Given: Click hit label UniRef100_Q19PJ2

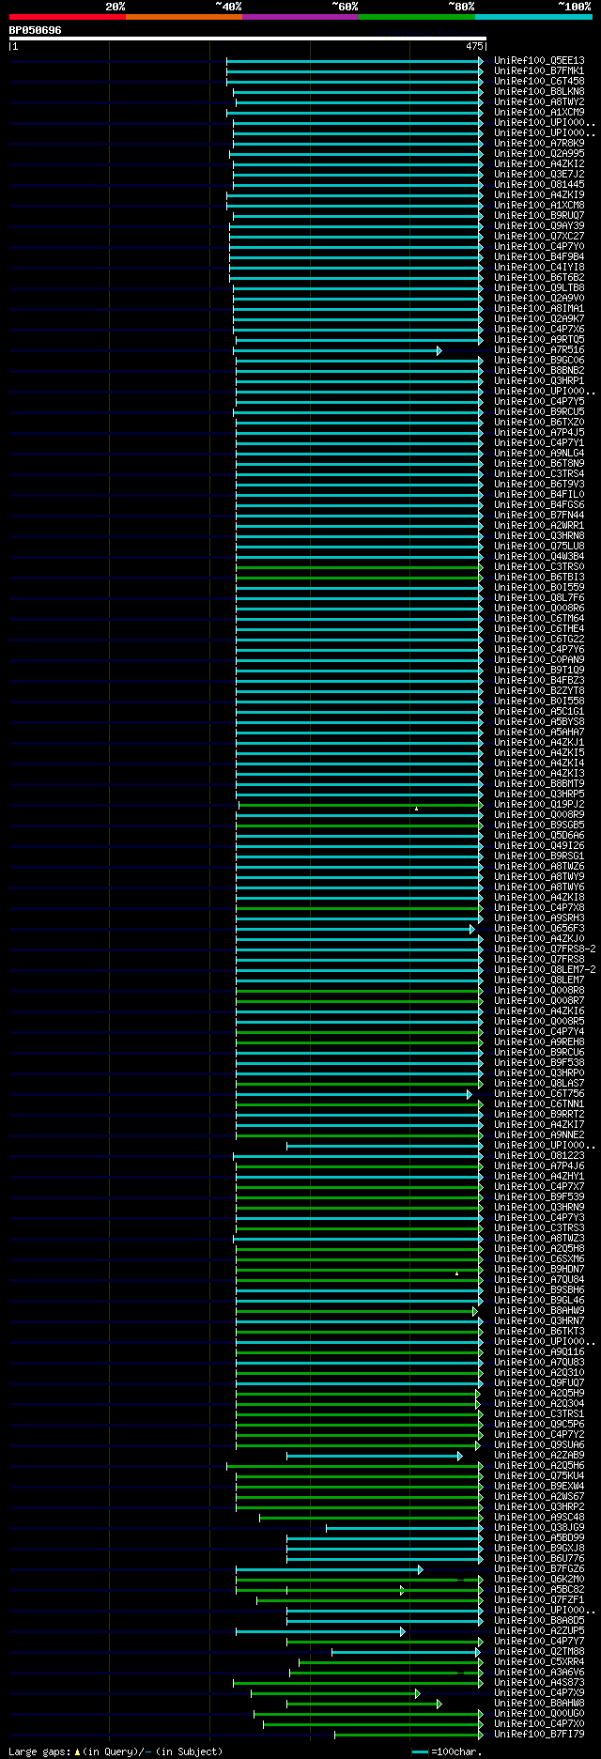Looking at the screenshot, I should (x=539, y=805).
